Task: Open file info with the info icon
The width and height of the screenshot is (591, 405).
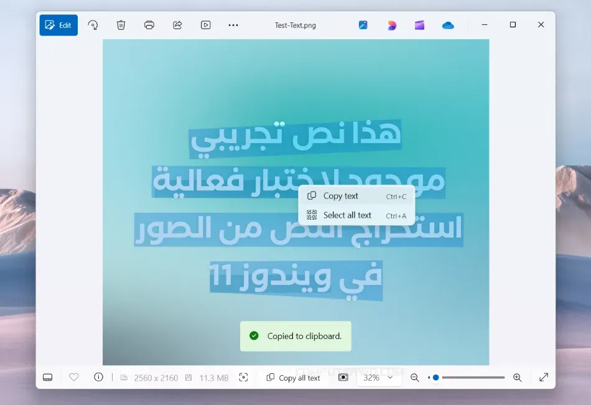Action: tap(98, 377)
